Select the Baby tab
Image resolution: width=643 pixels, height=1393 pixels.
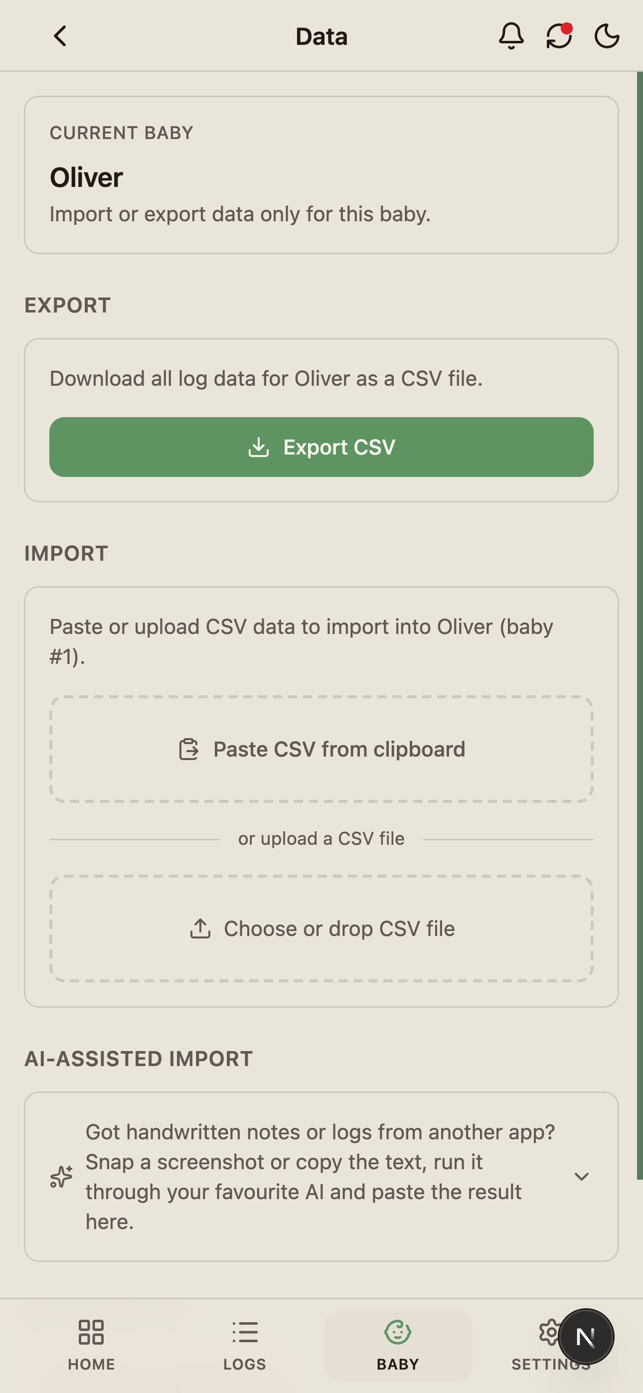(398, 1345)
